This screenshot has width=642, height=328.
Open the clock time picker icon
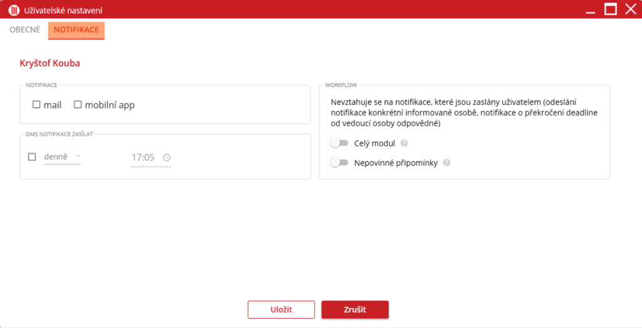click(166, 158)
